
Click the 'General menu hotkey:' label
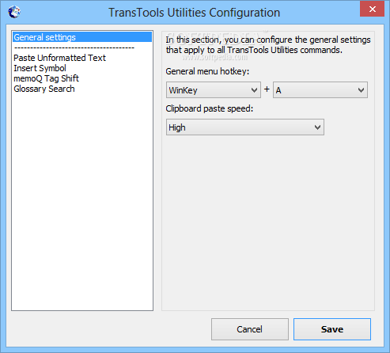point(207,71)
